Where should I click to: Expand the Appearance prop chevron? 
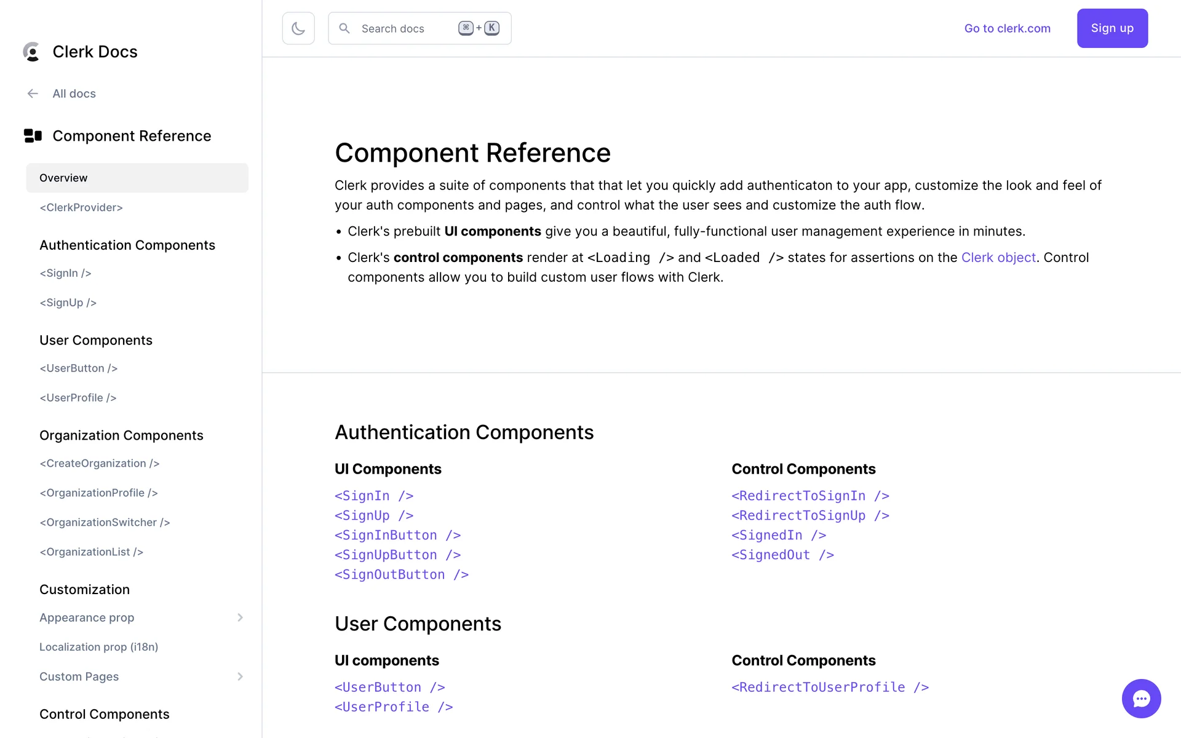240,617
